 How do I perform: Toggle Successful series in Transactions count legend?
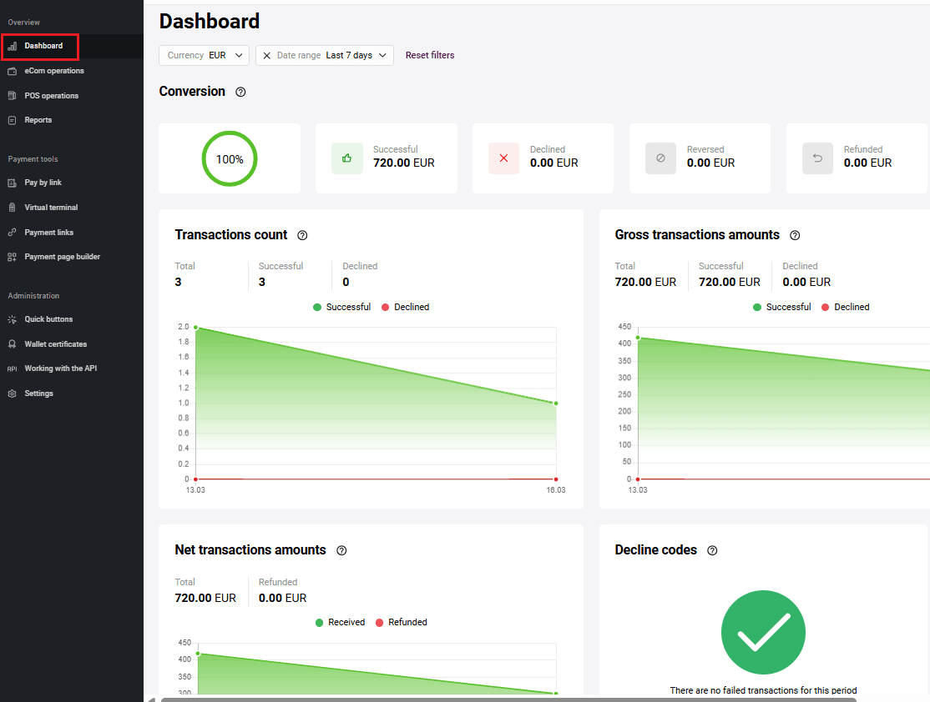341,307
